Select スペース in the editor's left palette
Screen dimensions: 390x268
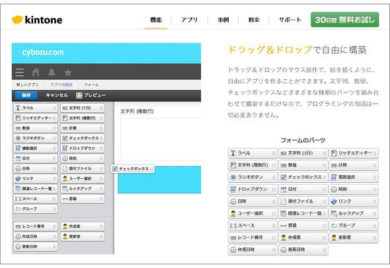tap(36, 199)
